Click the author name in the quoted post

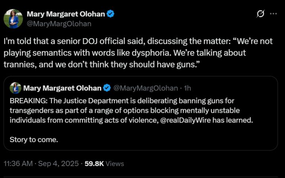(62, 88)
